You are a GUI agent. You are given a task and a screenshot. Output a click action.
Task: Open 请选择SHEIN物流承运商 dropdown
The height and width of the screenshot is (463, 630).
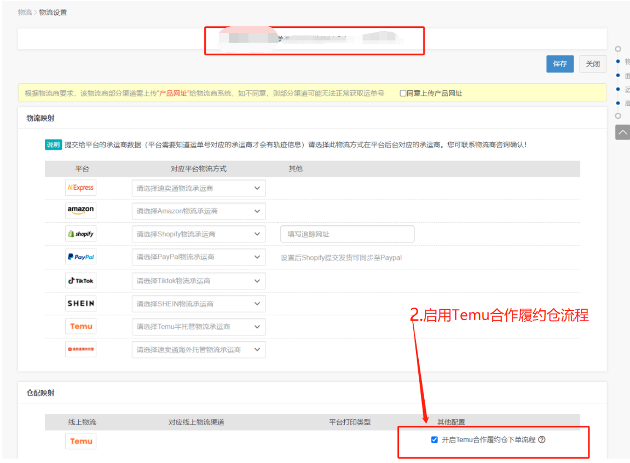coord(199,304)
